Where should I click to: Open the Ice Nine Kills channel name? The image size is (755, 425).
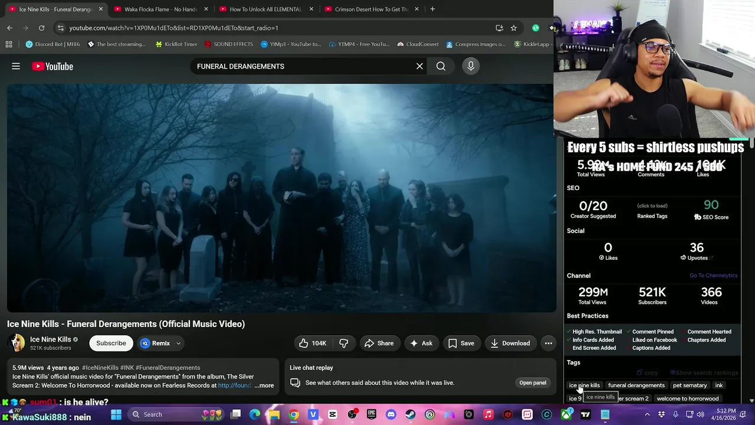[x=50, y=339]
